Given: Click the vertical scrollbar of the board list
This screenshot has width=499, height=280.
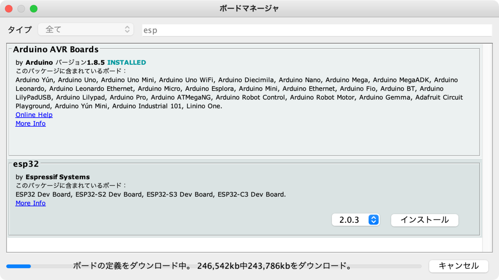Looking at the screenshot, I should tap(487, 147).
